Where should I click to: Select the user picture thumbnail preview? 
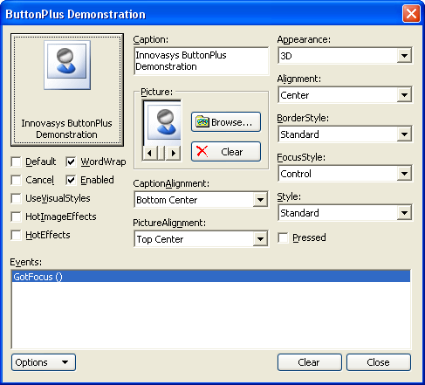[x=162, y=122]
